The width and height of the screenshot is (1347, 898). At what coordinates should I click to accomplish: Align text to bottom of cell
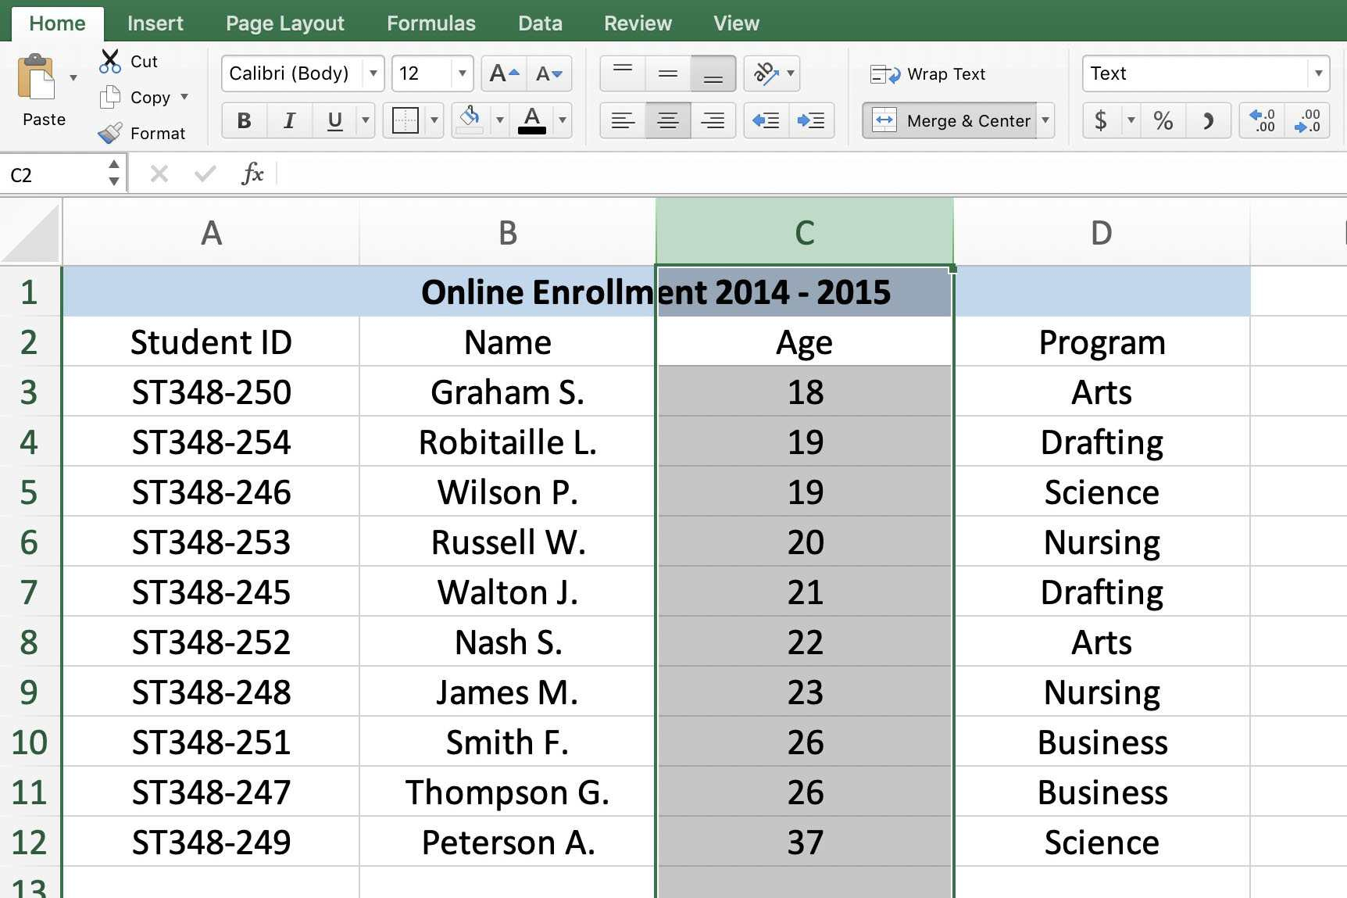pos(713,73)
